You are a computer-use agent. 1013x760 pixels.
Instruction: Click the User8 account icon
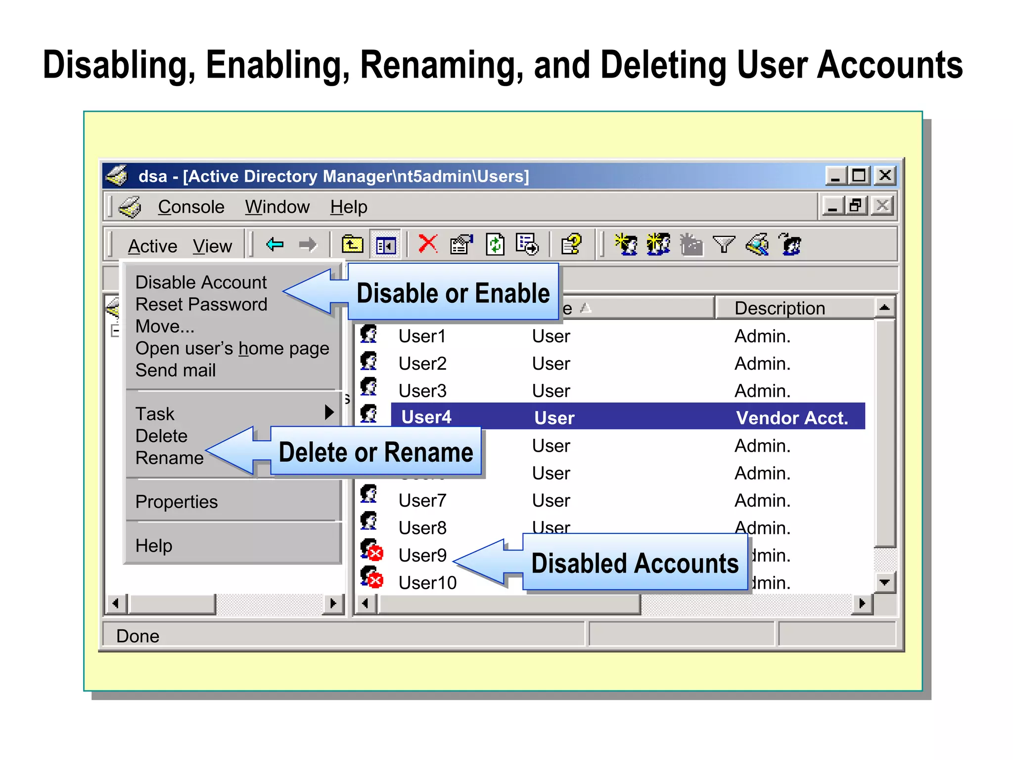(368, 522)
